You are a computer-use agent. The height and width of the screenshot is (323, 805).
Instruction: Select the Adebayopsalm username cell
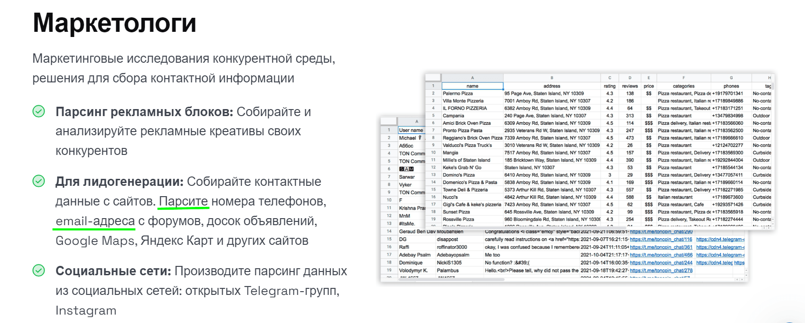click(459, 255)
